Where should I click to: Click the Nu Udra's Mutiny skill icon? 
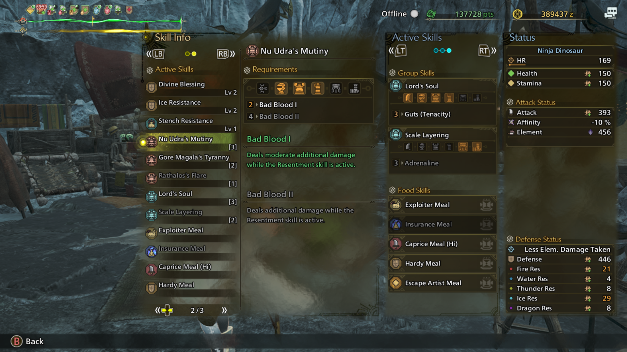tap(151, 142)
